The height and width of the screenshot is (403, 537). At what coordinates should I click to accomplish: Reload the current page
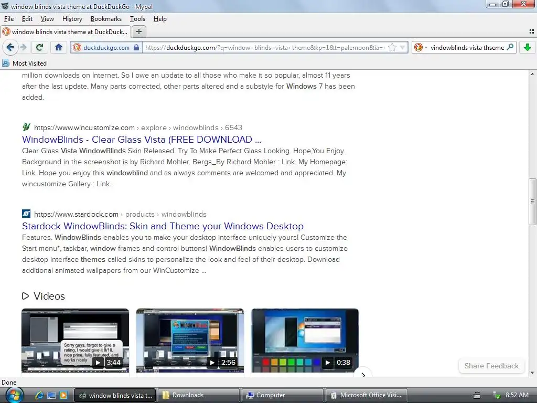click(39, 47)
